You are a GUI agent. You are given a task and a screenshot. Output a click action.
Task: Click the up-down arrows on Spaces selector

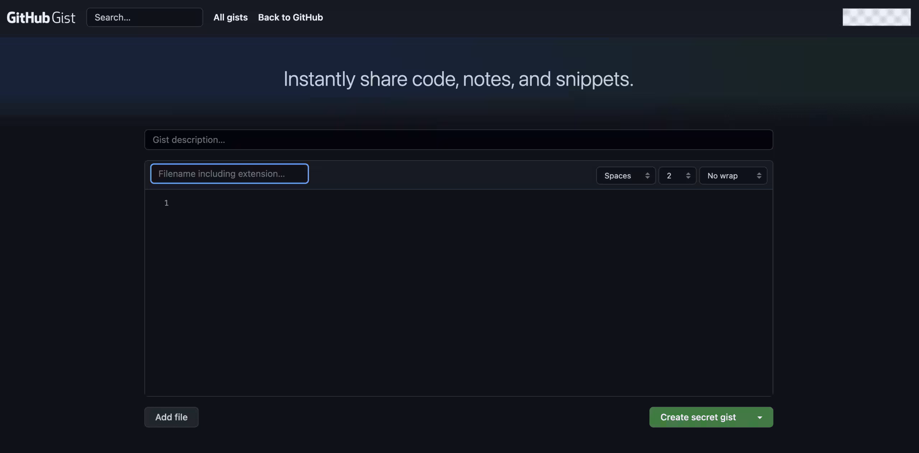pos(647,176)
